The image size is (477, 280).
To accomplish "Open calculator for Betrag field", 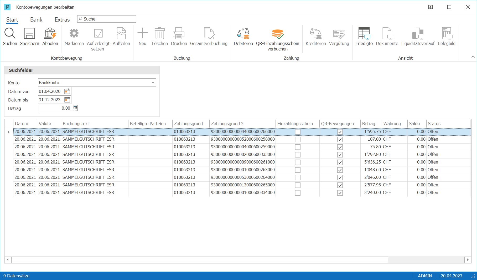I will [75, 108].
